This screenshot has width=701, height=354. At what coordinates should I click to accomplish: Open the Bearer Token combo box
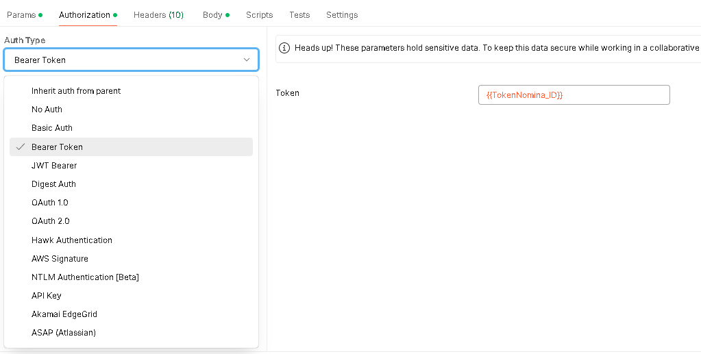click(131, 60)
